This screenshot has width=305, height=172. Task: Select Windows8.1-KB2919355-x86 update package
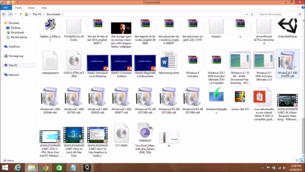[x=287, y=64]
